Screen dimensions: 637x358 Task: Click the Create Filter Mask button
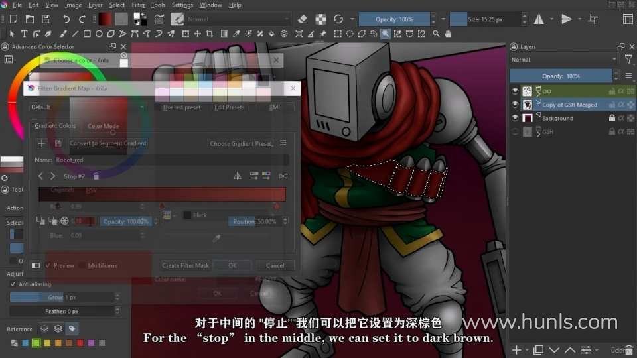(x=185, y=265)
